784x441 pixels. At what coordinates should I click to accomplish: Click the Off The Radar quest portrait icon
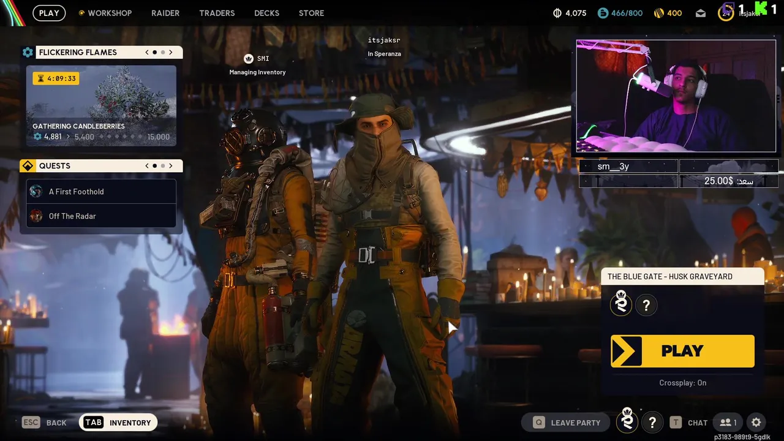click(36, 216)
